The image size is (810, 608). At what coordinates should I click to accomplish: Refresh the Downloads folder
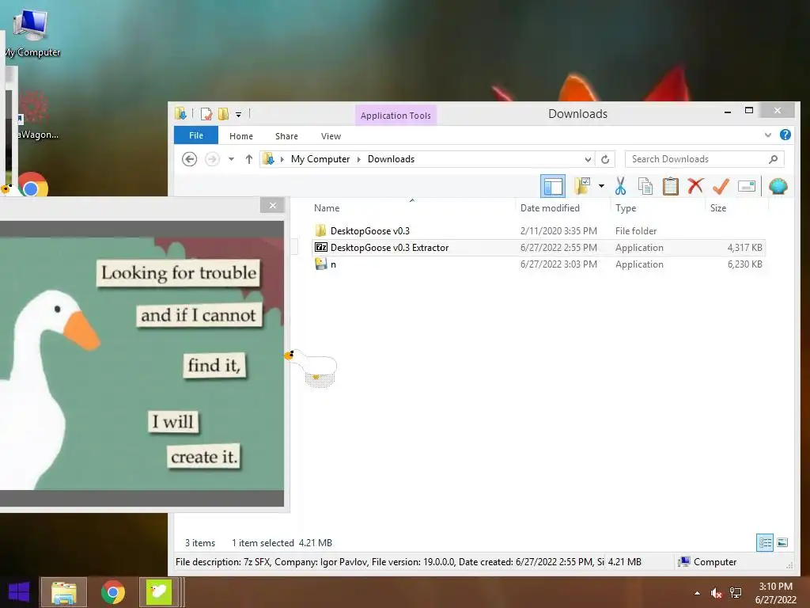point(605,159)
